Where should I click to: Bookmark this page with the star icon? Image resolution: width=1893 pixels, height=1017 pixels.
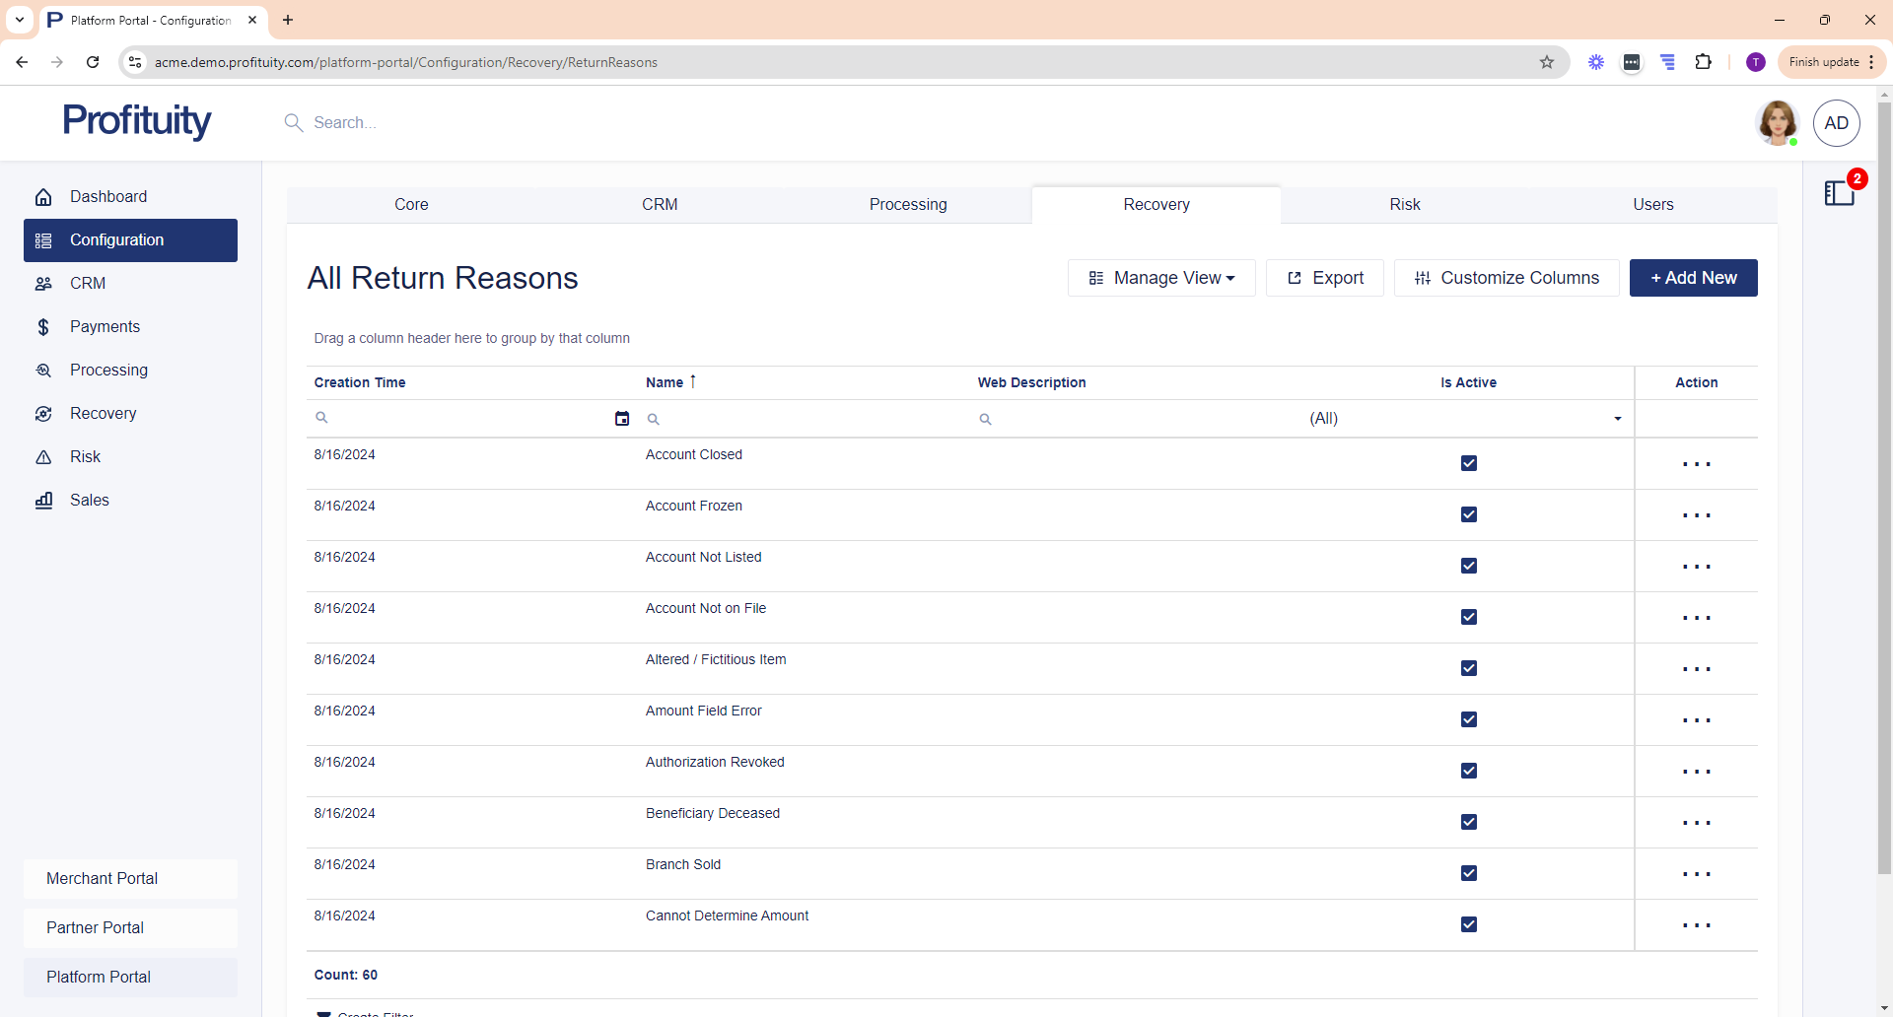point(1547,62)
